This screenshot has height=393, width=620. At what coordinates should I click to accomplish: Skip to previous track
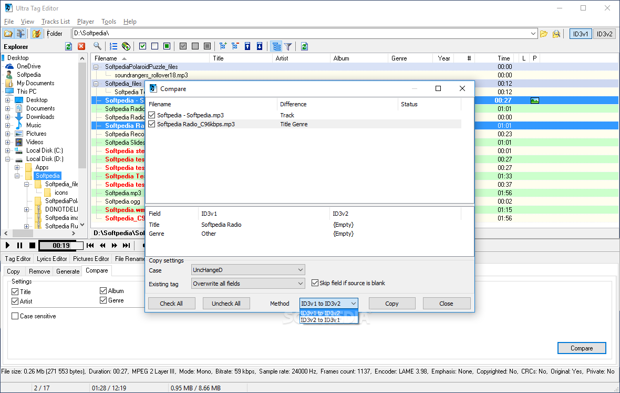coord(90,245)
